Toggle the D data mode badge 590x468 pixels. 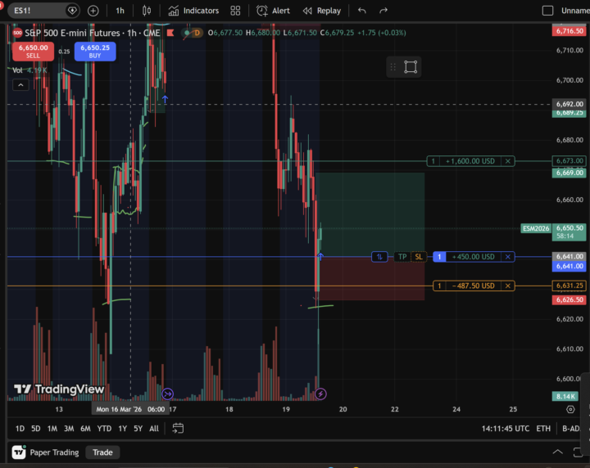pos(197,33)
